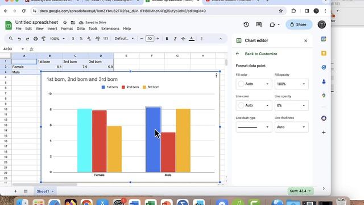Screen dimensions: 364x205
Task: Add a new sheet with plus button
Action: click(15, 191)
